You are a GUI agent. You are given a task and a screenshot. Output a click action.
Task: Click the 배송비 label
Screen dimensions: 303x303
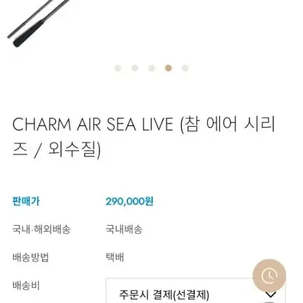coord(26,286)
